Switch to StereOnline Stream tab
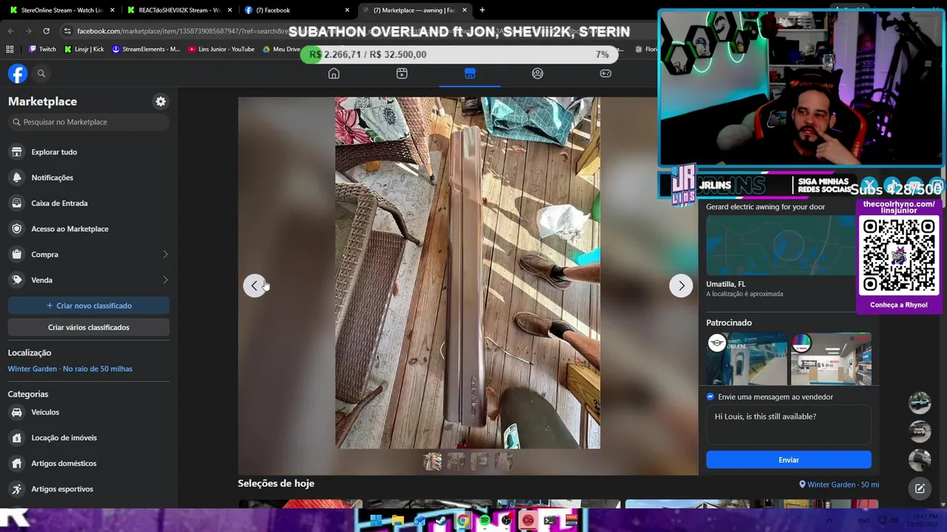This screenshot has width=947, height=532. pyautogui.click(x=62, y=10)
